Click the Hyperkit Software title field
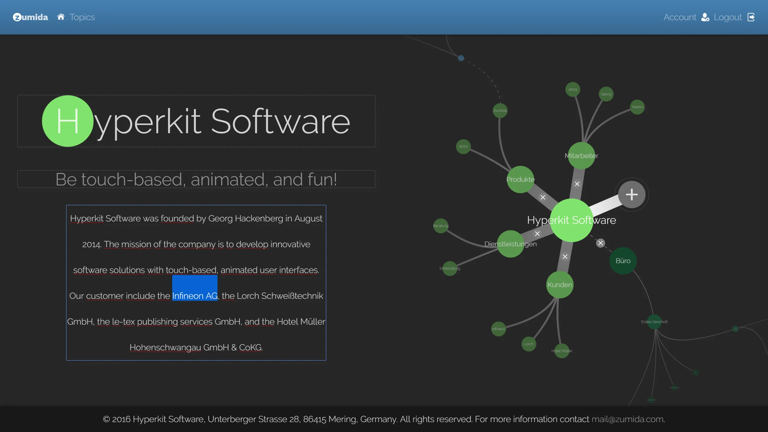Image resolution: width=768 pixels, height=432 pixels. pyautogui.click(x=196, y=121)
